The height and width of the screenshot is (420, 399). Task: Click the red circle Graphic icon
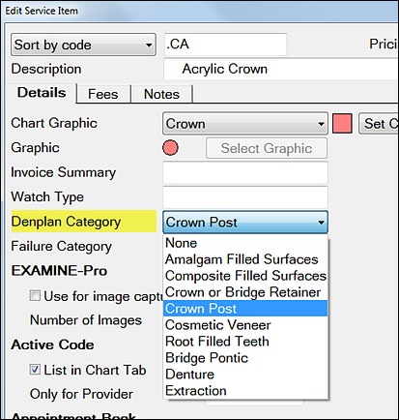coord(170,148)
